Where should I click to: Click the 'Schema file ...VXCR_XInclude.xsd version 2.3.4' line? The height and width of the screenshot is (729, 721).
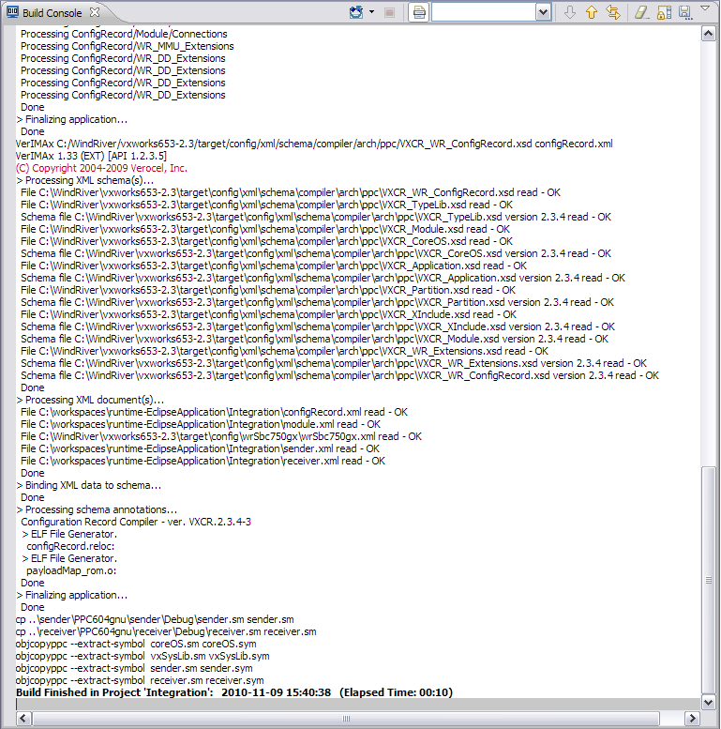pyautogui.click(x=318, y=327)
